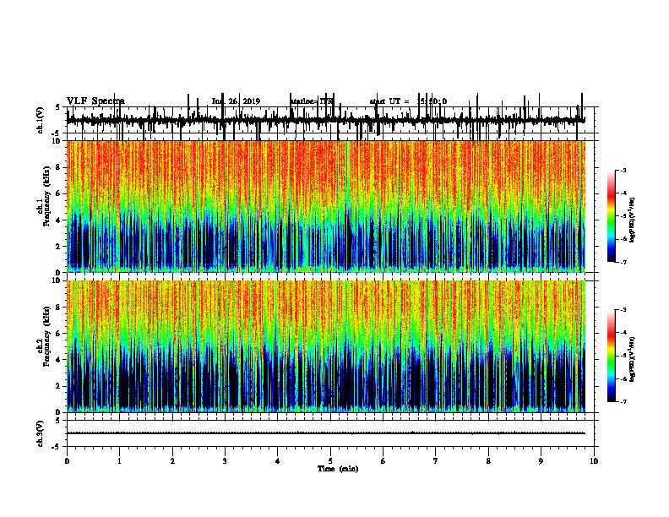Screen dimensions: 669x517
Task: Click time axis tick label "9"
Action: tap(541, 461)
